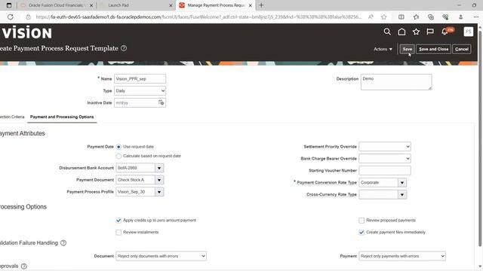Image resolution: width=483 pixels, height=271 pixels.
Task: Refresh the browser page
Action: [11, 17]
